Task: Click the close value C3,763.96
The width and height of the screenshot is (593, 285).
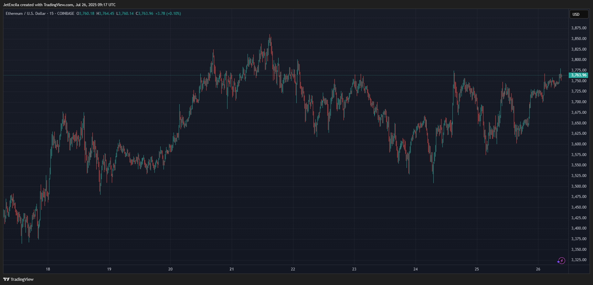Action: (x=144, y=14)
